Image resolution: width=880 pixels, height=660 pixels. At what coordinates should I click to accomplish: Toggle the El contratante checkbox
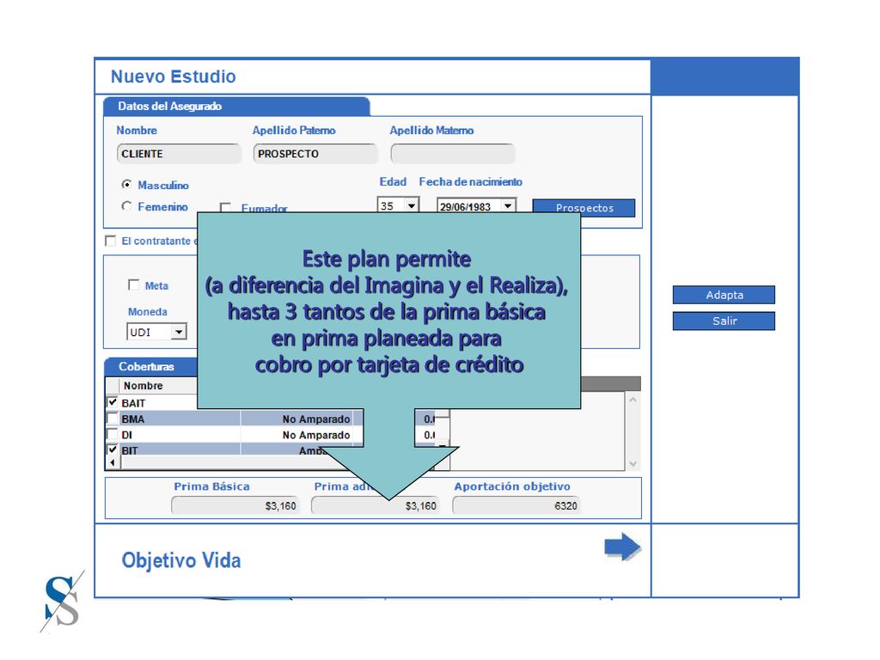coord(111,241)
